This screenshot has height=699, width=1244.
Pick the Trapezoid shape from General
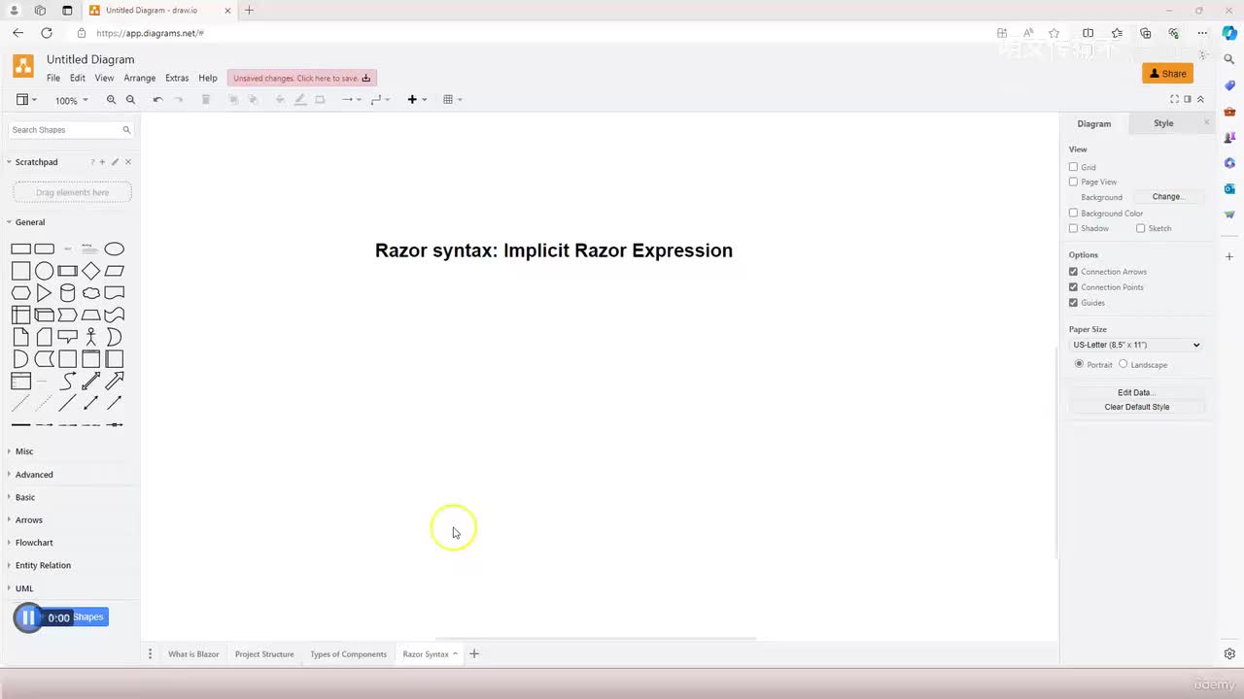click(91, 315)
